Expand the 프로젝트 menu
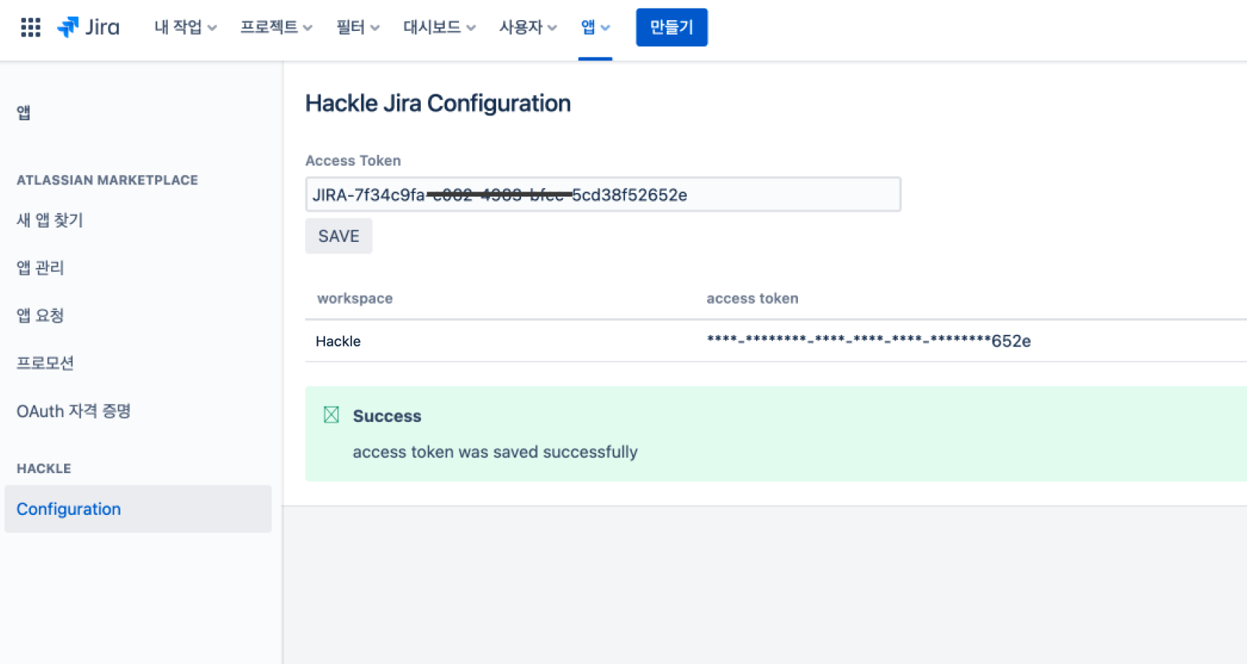This screenshot has width=1247, height=664. [x=276, y=27]
